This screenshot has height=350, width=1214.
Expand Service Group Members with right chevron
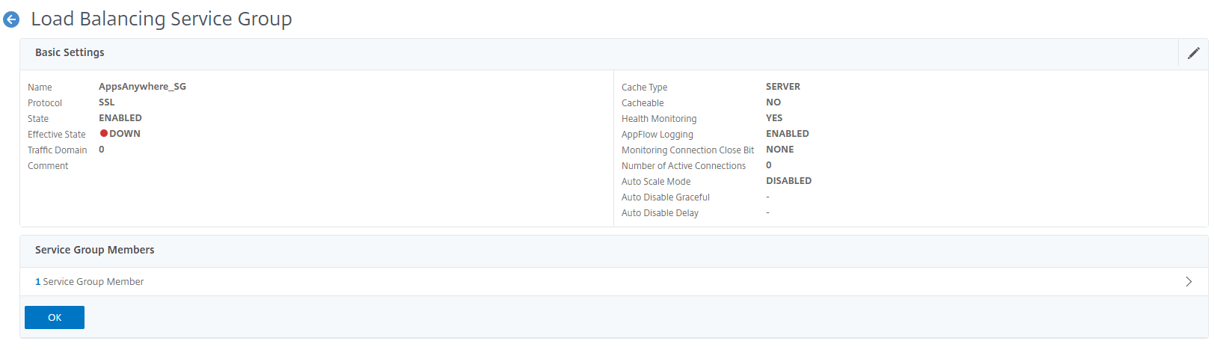pyautogui.click(x=1189, y=282)
